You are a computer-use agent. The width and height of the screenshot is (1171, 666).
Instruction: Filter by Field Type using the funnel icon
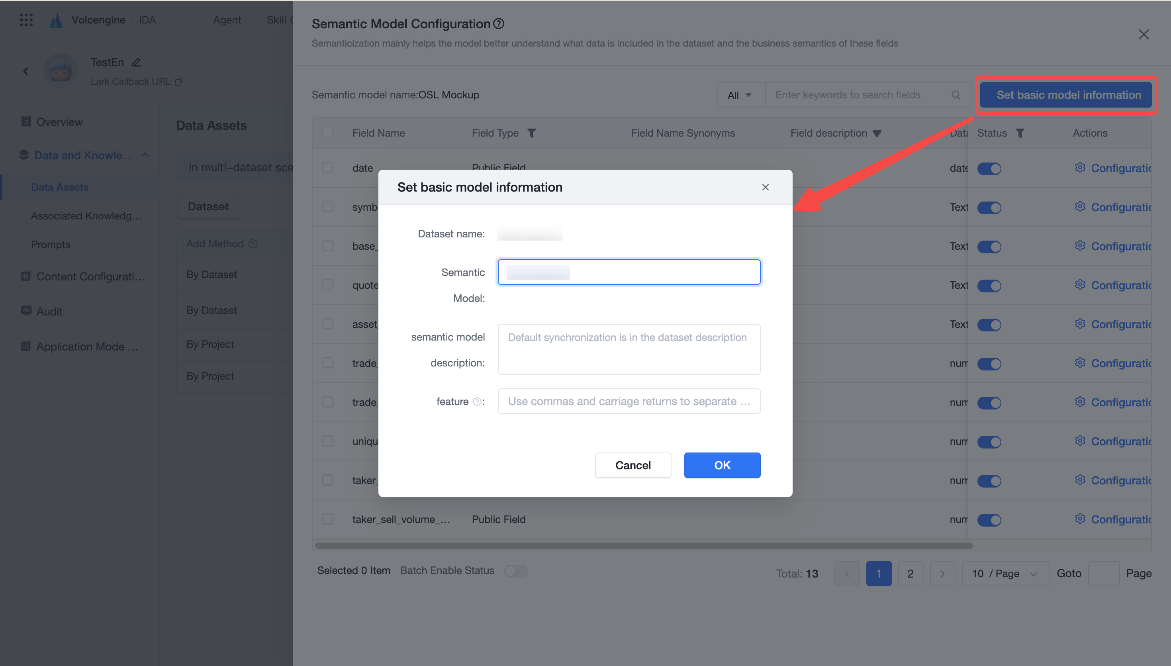click(x=531, y=133)
